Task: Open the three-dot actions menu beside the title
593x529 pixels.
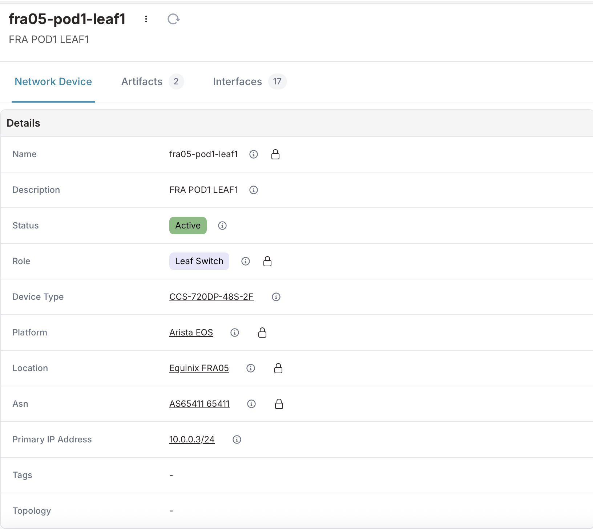Action: click(x=146, y=19)
